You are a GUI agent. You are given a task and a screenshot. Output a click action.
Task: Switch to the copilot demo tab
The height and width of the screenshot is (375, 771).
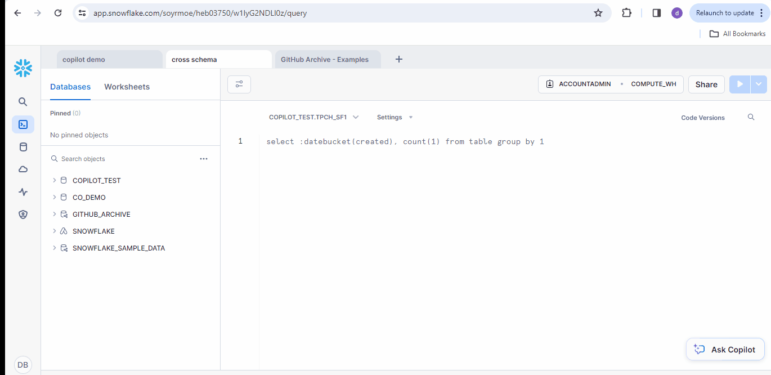tap(109, 60)
